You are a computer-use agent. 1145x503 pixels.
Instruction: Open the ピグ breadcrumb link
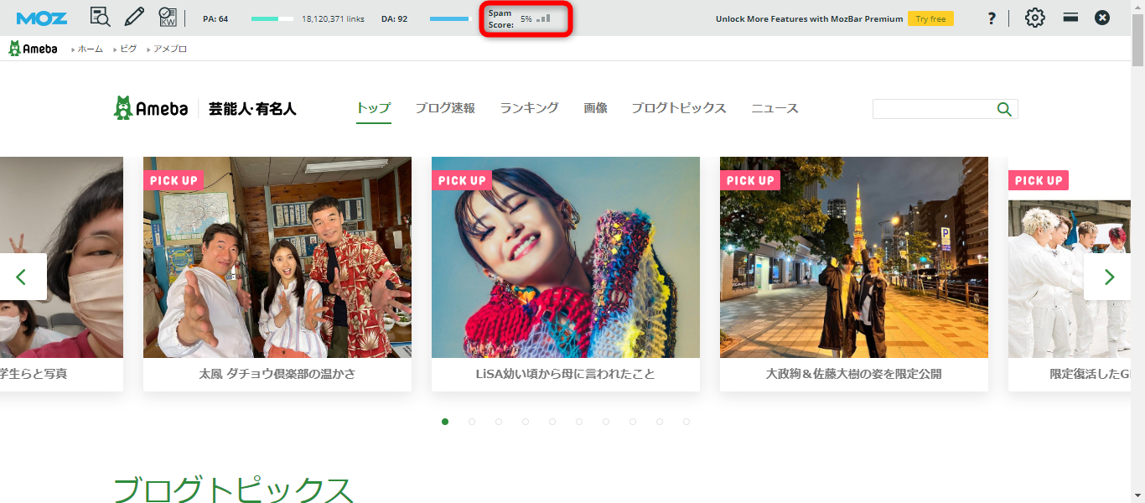128,49
